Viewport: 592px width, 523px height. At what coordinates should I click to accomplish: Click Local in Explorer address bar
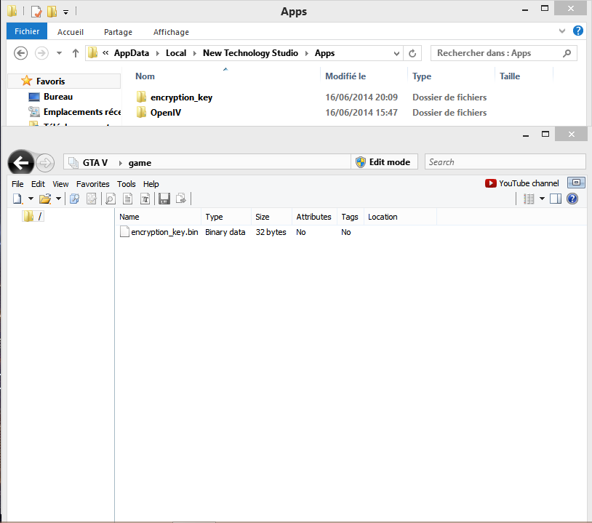176,53
